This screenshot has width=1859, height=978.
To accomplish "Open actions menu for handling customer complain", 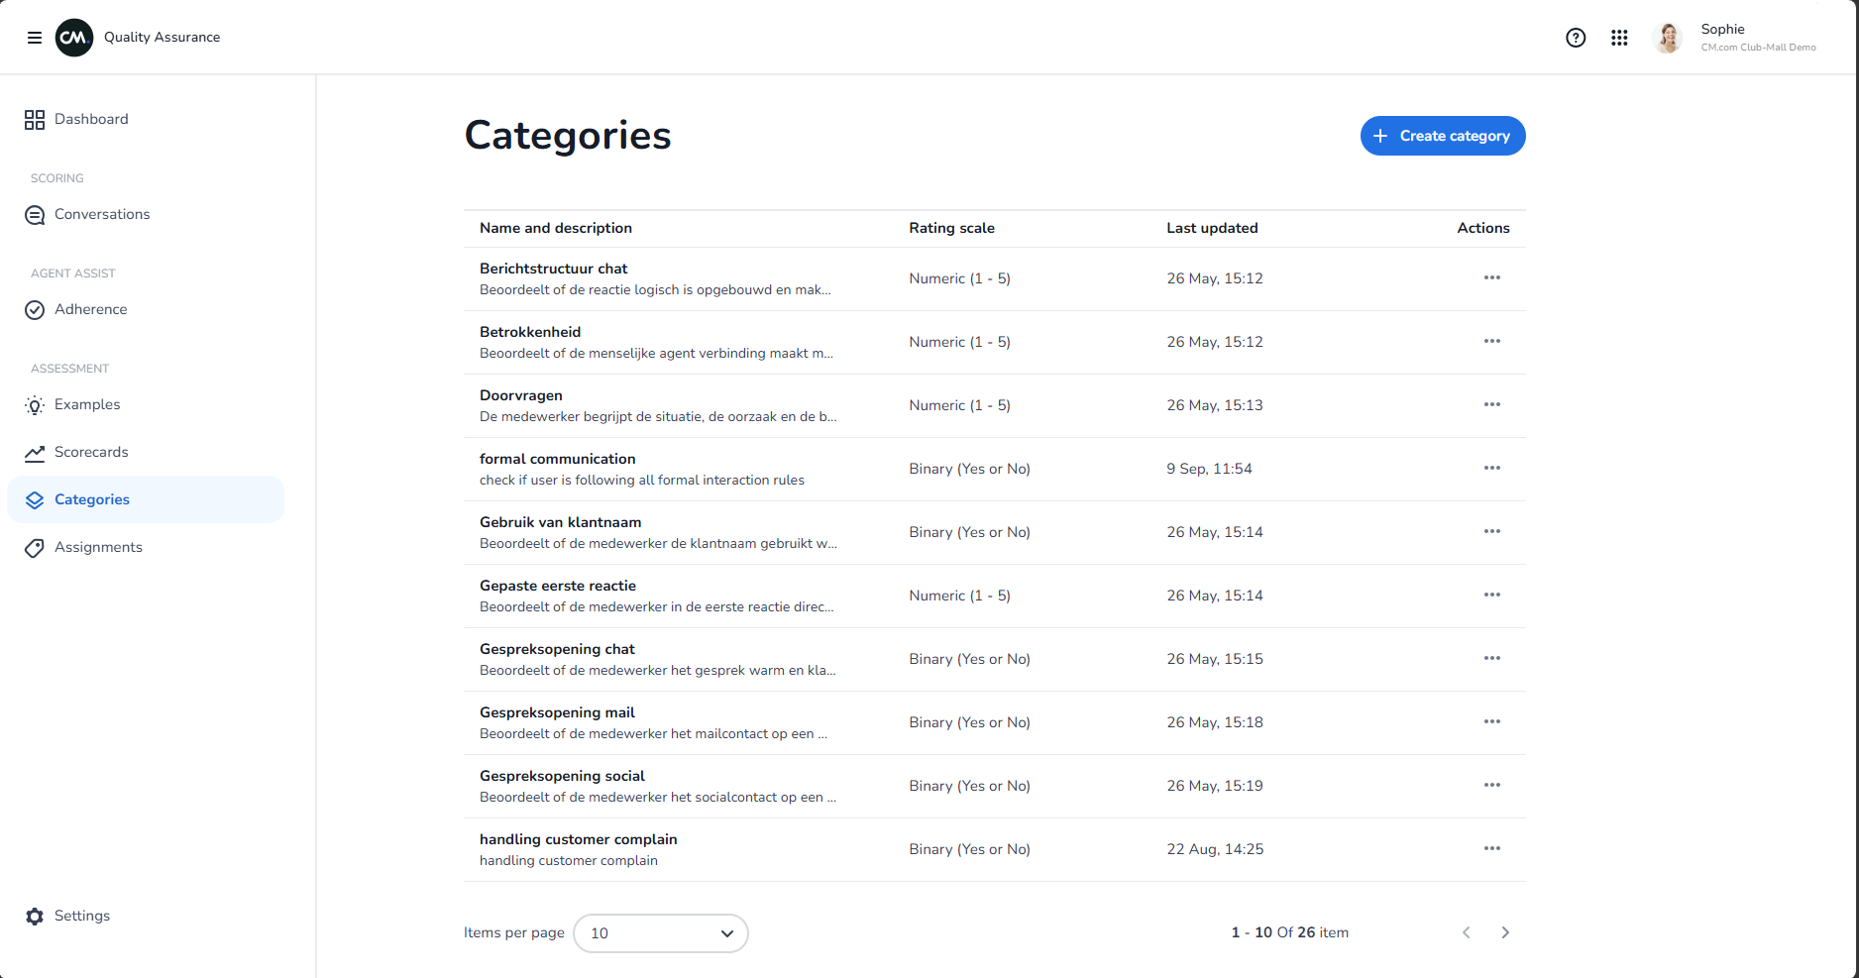I will 1492,848.
